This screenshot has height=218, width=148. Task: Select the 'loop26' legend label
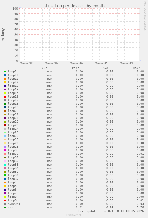[13, 136]
